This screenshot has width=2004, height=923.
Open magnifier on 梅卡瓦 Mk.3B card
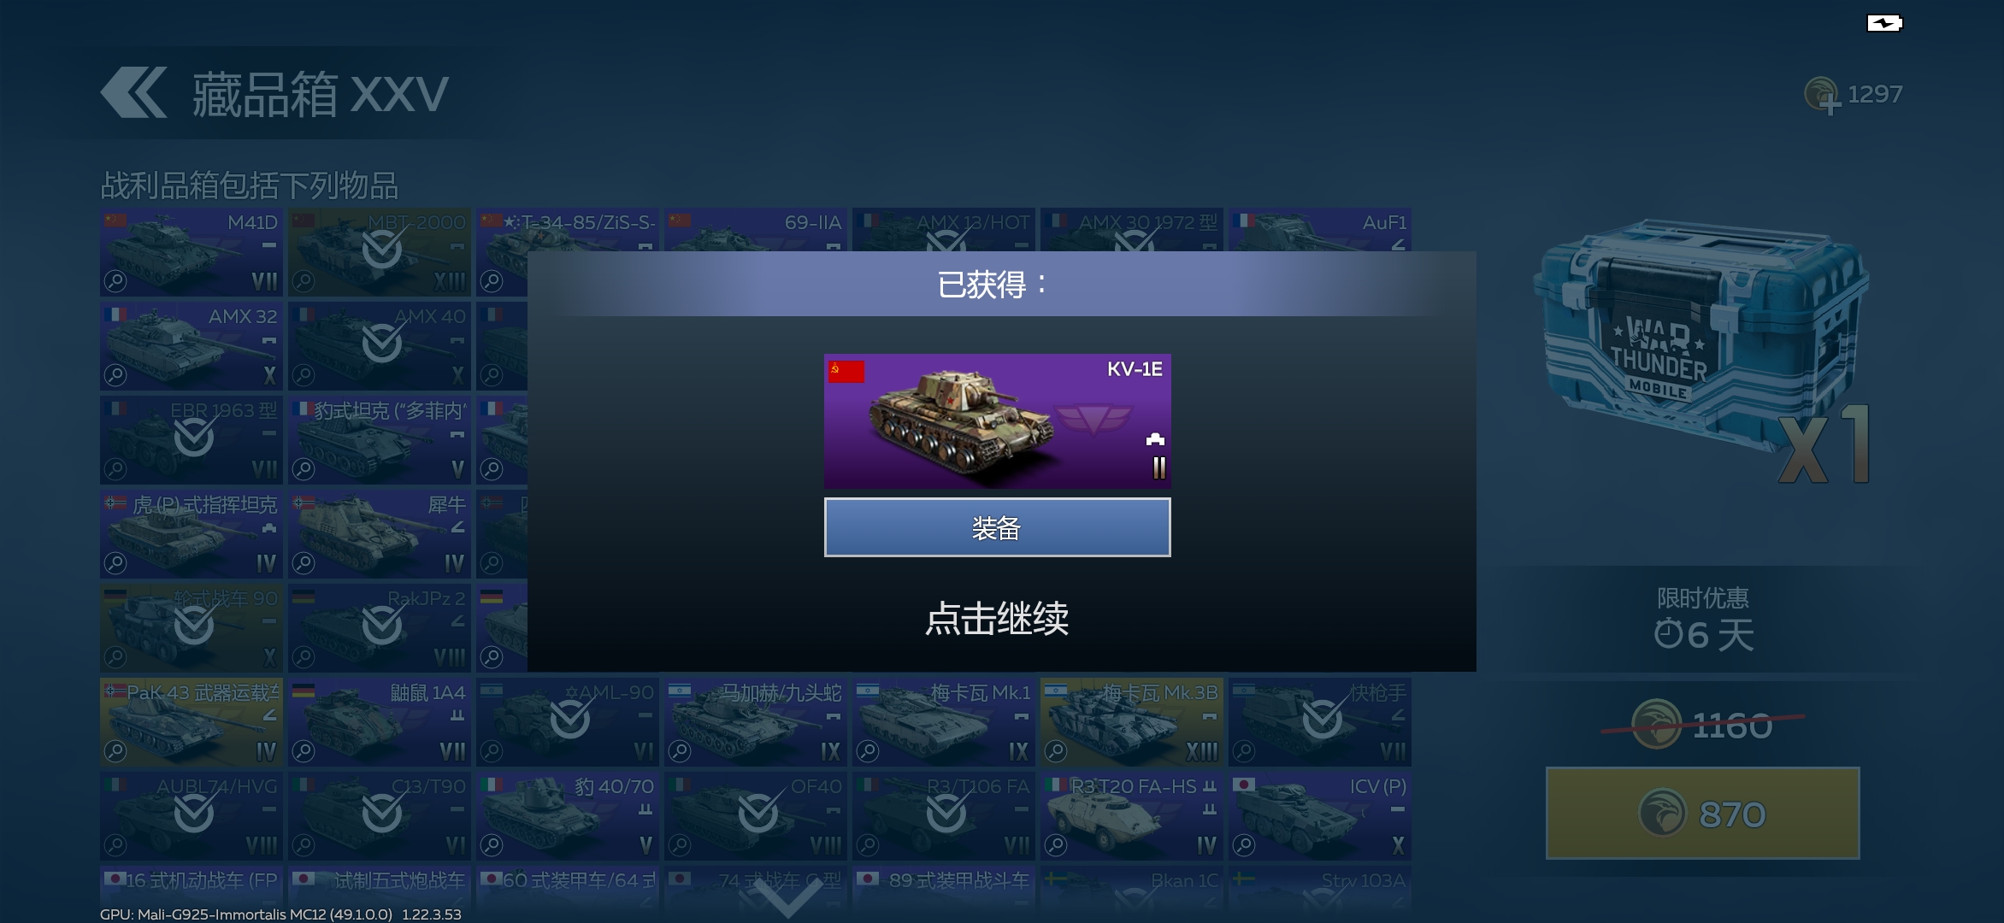[x=1056, y=750]
